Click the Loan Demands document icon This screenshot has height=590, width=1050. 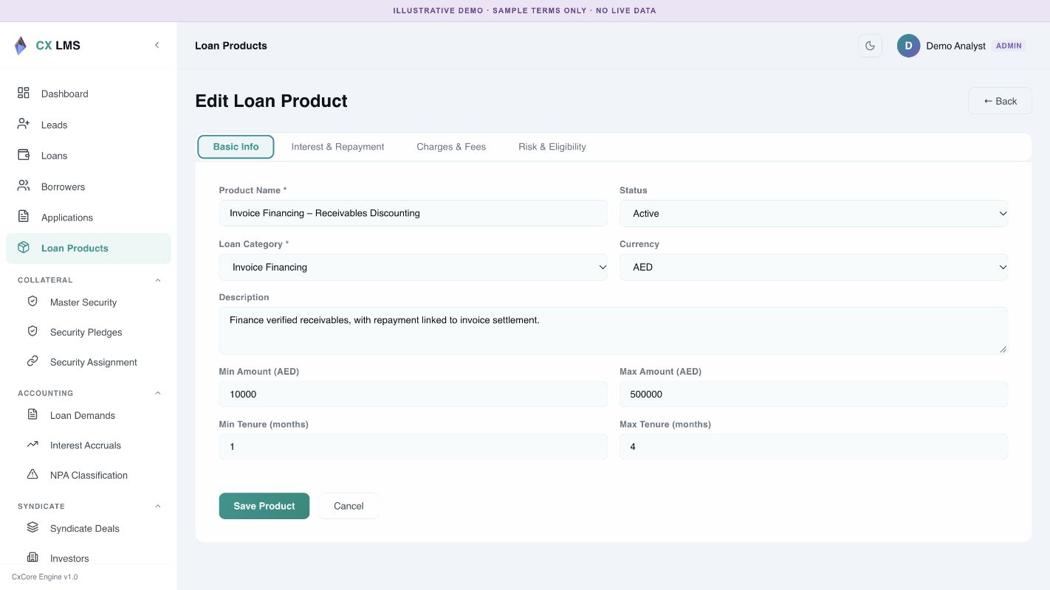point(32,414)
